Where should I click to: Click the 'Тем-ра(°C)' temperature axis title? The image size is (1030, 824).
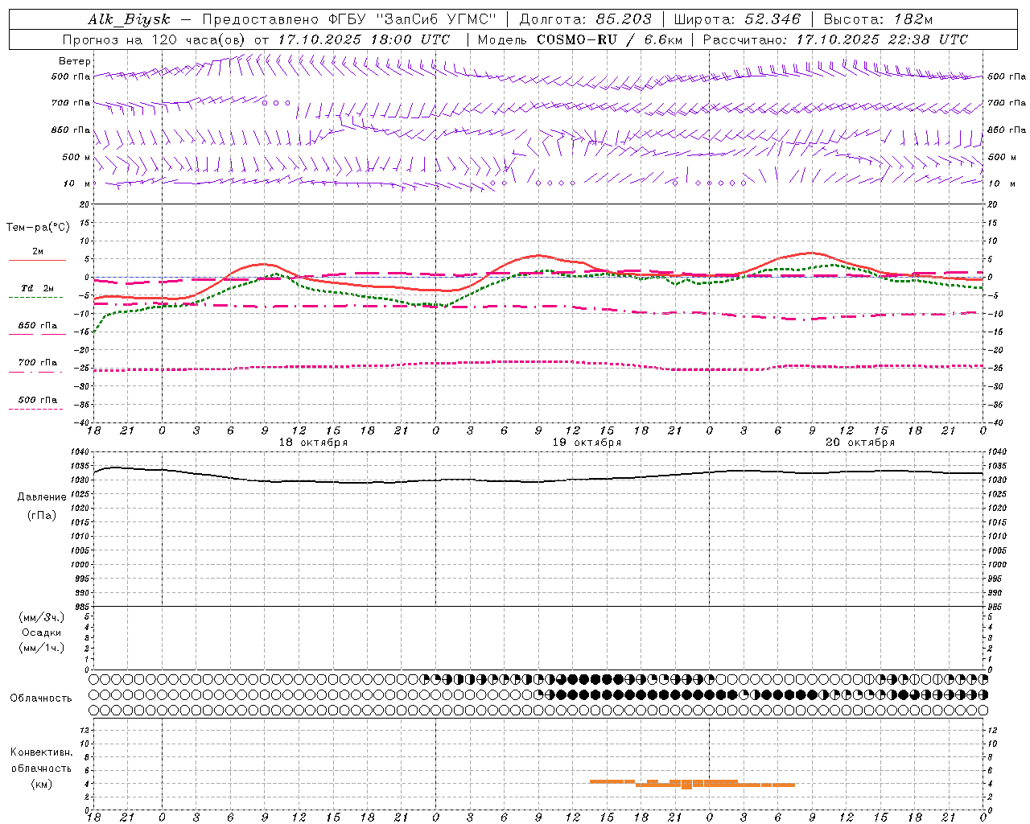click(38, 228)
